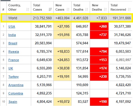Image resolution: width=133 pixels, height=106 pixels.
Task: Go to Brazil statistics page
Action: tap(13, 43)
